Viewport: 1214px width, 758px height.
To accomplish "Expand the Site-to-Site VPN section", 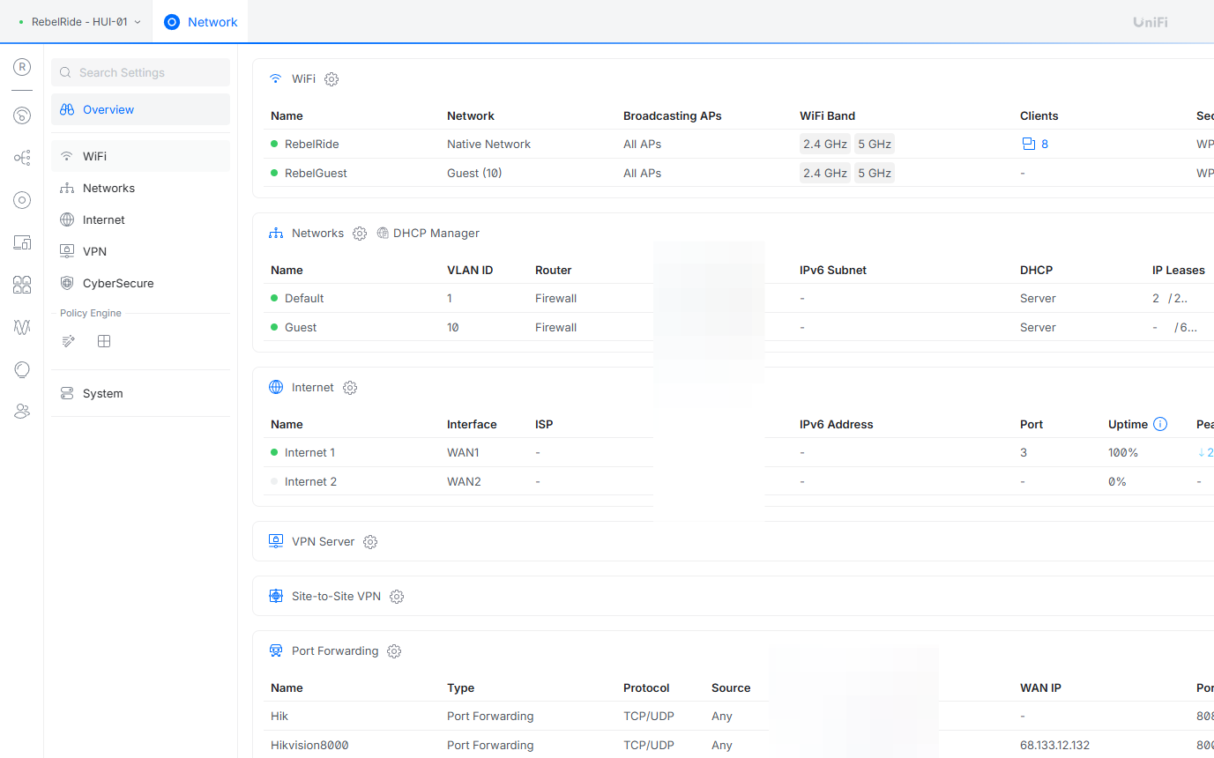I will click(x=336, y=597).
